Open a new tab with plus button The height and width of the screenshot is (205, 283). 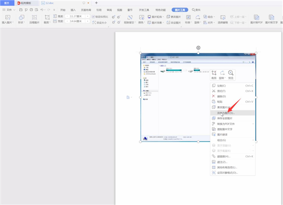96,3
